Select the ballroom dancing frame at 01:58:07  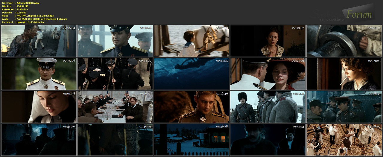pos(344,140)
